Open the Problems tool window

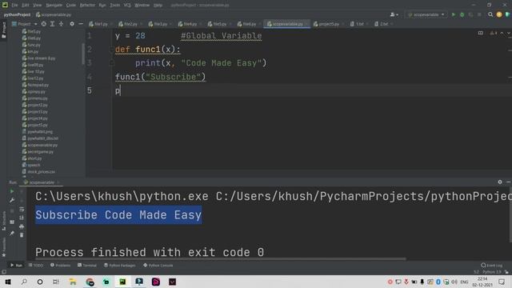click(x=61, y=265)
